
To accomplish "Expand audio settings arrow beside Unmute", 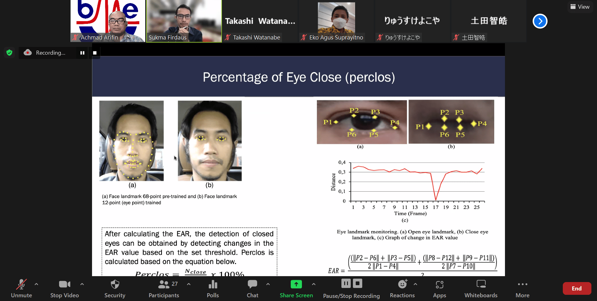I will click(x=36, y=284).
